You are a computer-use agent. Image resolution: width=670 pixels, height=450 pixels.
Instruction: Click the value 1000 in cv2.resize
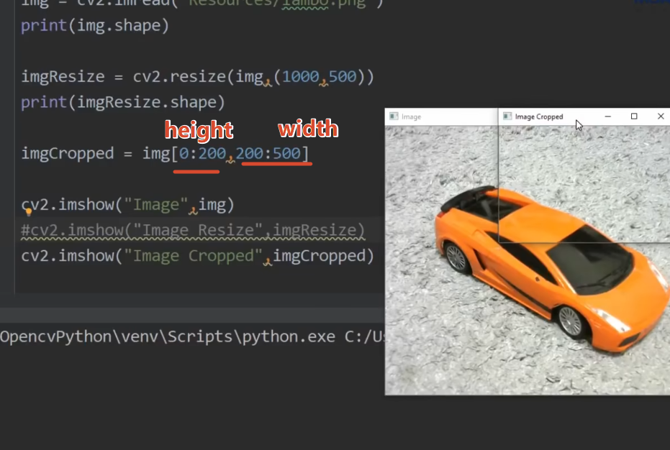point(300,77)
